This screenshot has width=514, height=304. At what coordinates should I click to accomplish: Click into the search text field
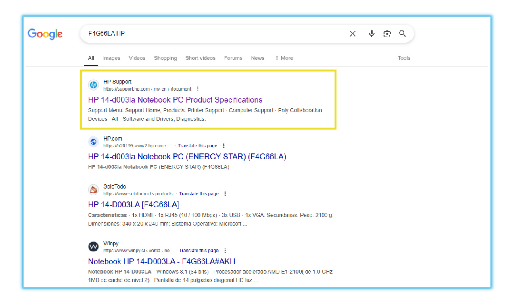214,34
